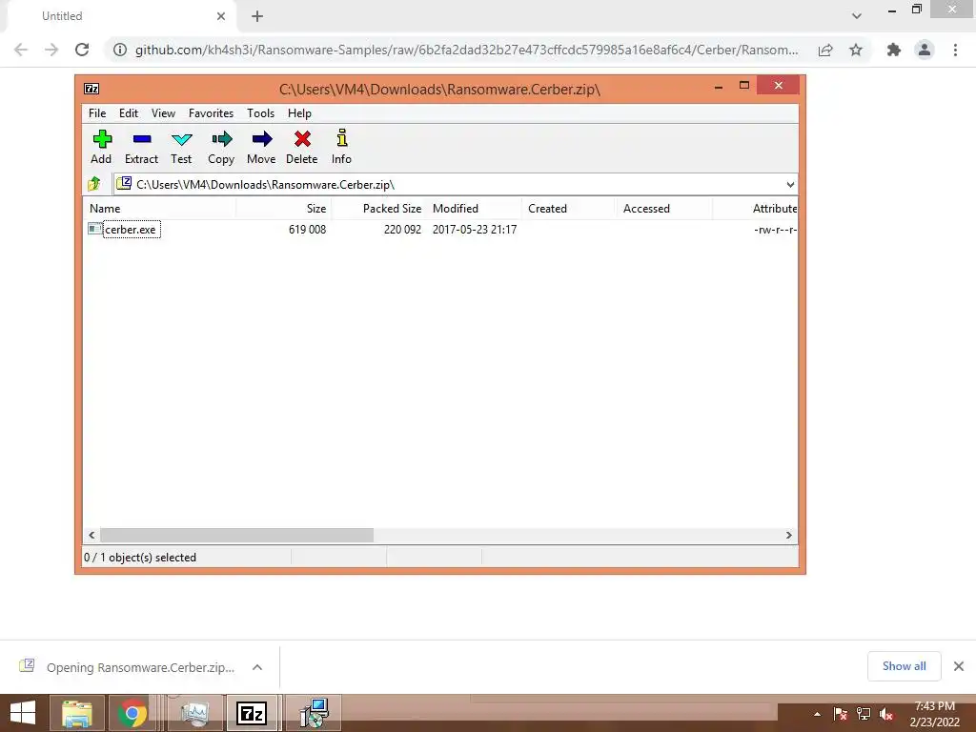Click the Extract toolbar icon

141,147
